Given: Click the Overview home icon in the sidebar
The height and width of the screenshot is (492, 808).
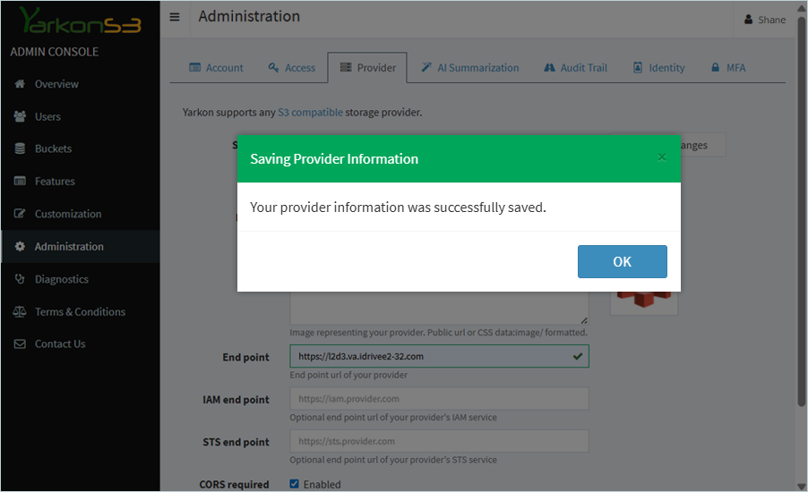Looking at the screenshot, I should 20,84.
